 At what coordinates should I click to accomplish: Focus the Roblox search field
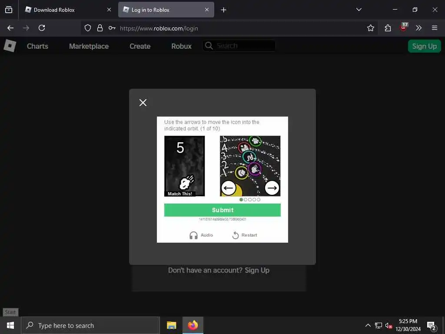[239, 46]
